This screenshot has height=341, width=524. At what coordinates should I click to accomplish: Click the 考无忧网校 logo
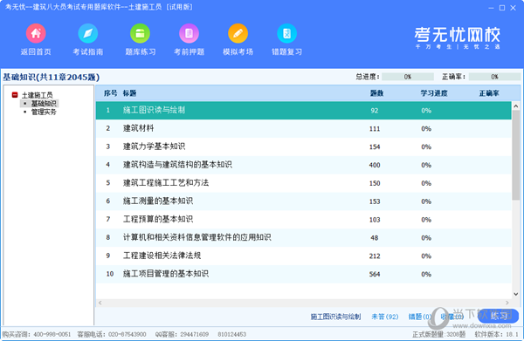pyautogui.click(x=457, y=38)
